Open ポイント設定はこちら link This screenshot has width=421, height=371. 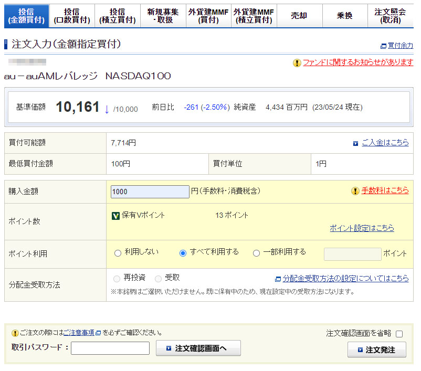click(x=361, y=228)
